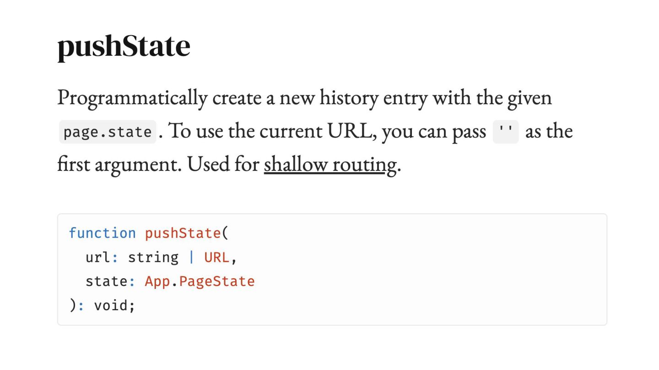
Task: Click the PageState type in code block
Action: point(217,281)
